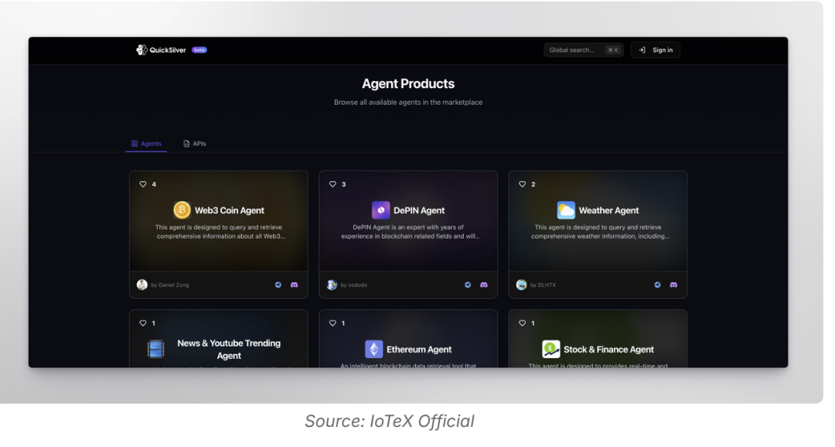Open Telegram link on Web3 Coin Agent card
This screenshot has height=447, width=835.
pyautogui.click(x=278, y=285)
